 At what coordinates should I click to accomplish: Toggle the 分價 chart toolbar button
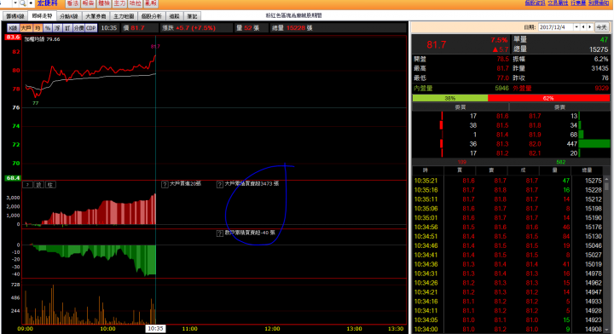point(78,28)
